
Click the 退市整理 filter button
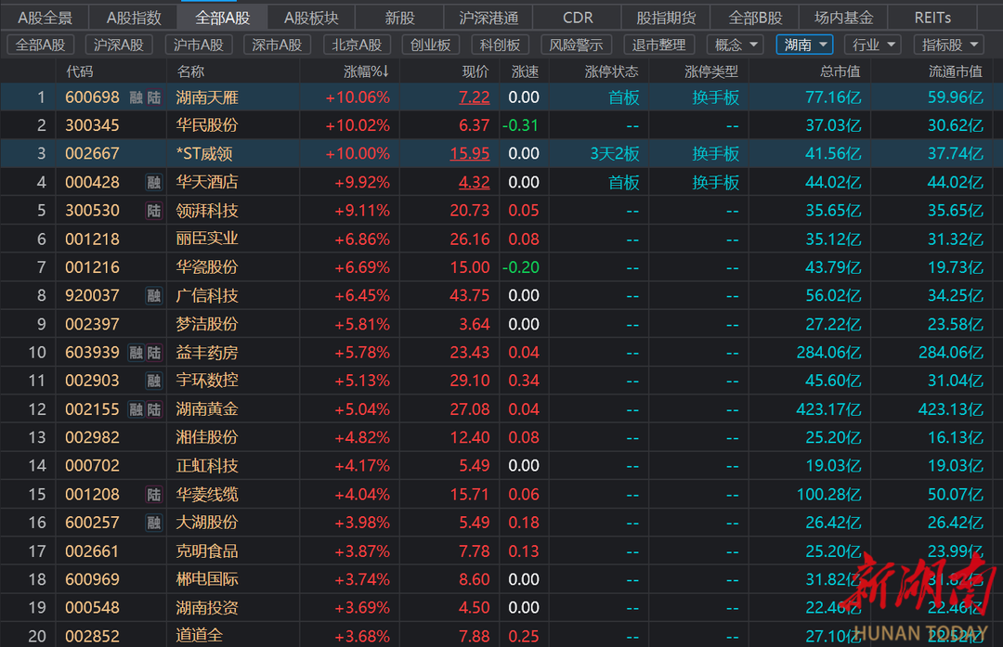pos(658,45)
